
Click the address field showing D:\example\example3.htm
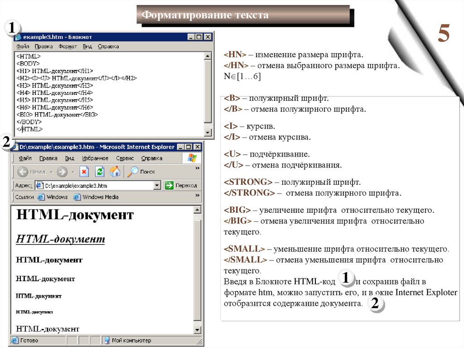pos(98,186)
